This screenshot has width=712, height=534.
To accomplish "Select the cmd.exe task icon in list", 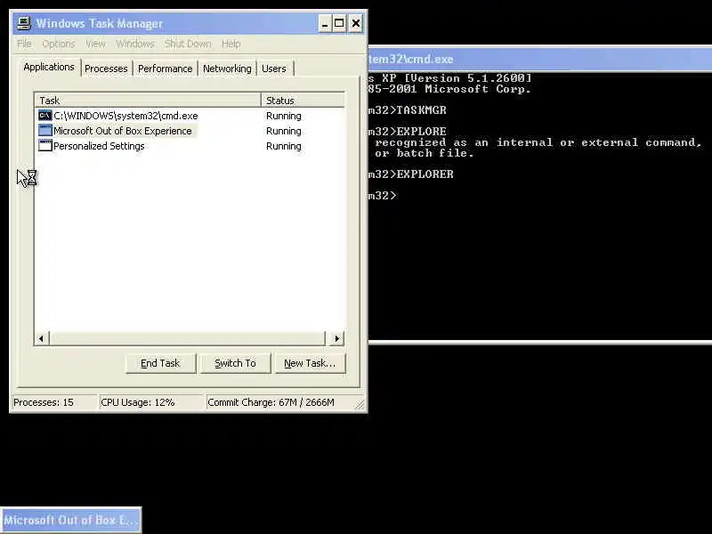I will tap(45, 116).
